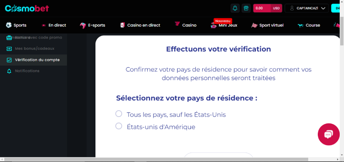Click the soccer ball Sports icon
The image size is (344, 162).
coord(9,25)
